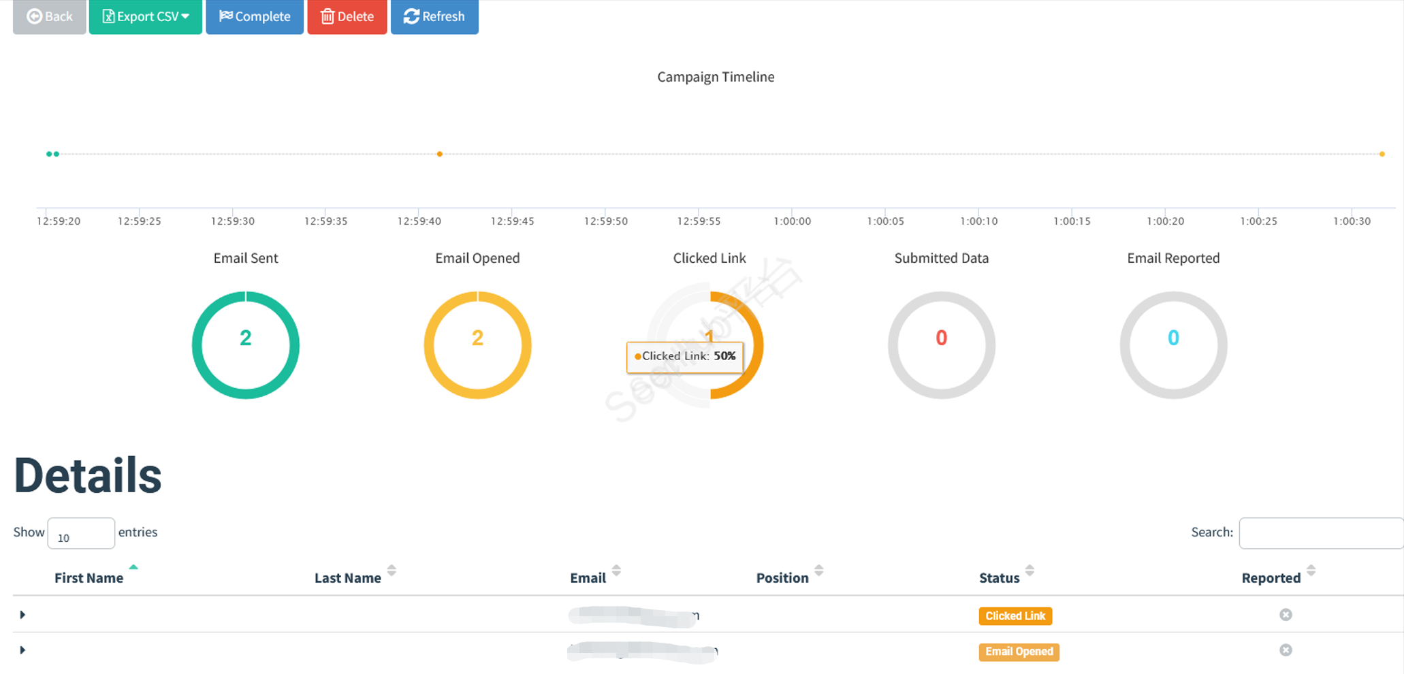Open the Export CSV dropdown
The width and height of the screenshot is (1404, 674).
pos(145,16)
